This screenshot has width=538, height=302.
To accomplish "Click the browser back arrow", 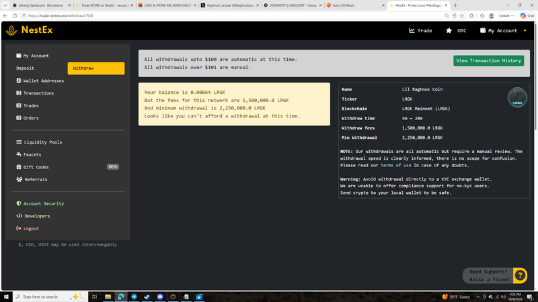I will click(5, 15).
